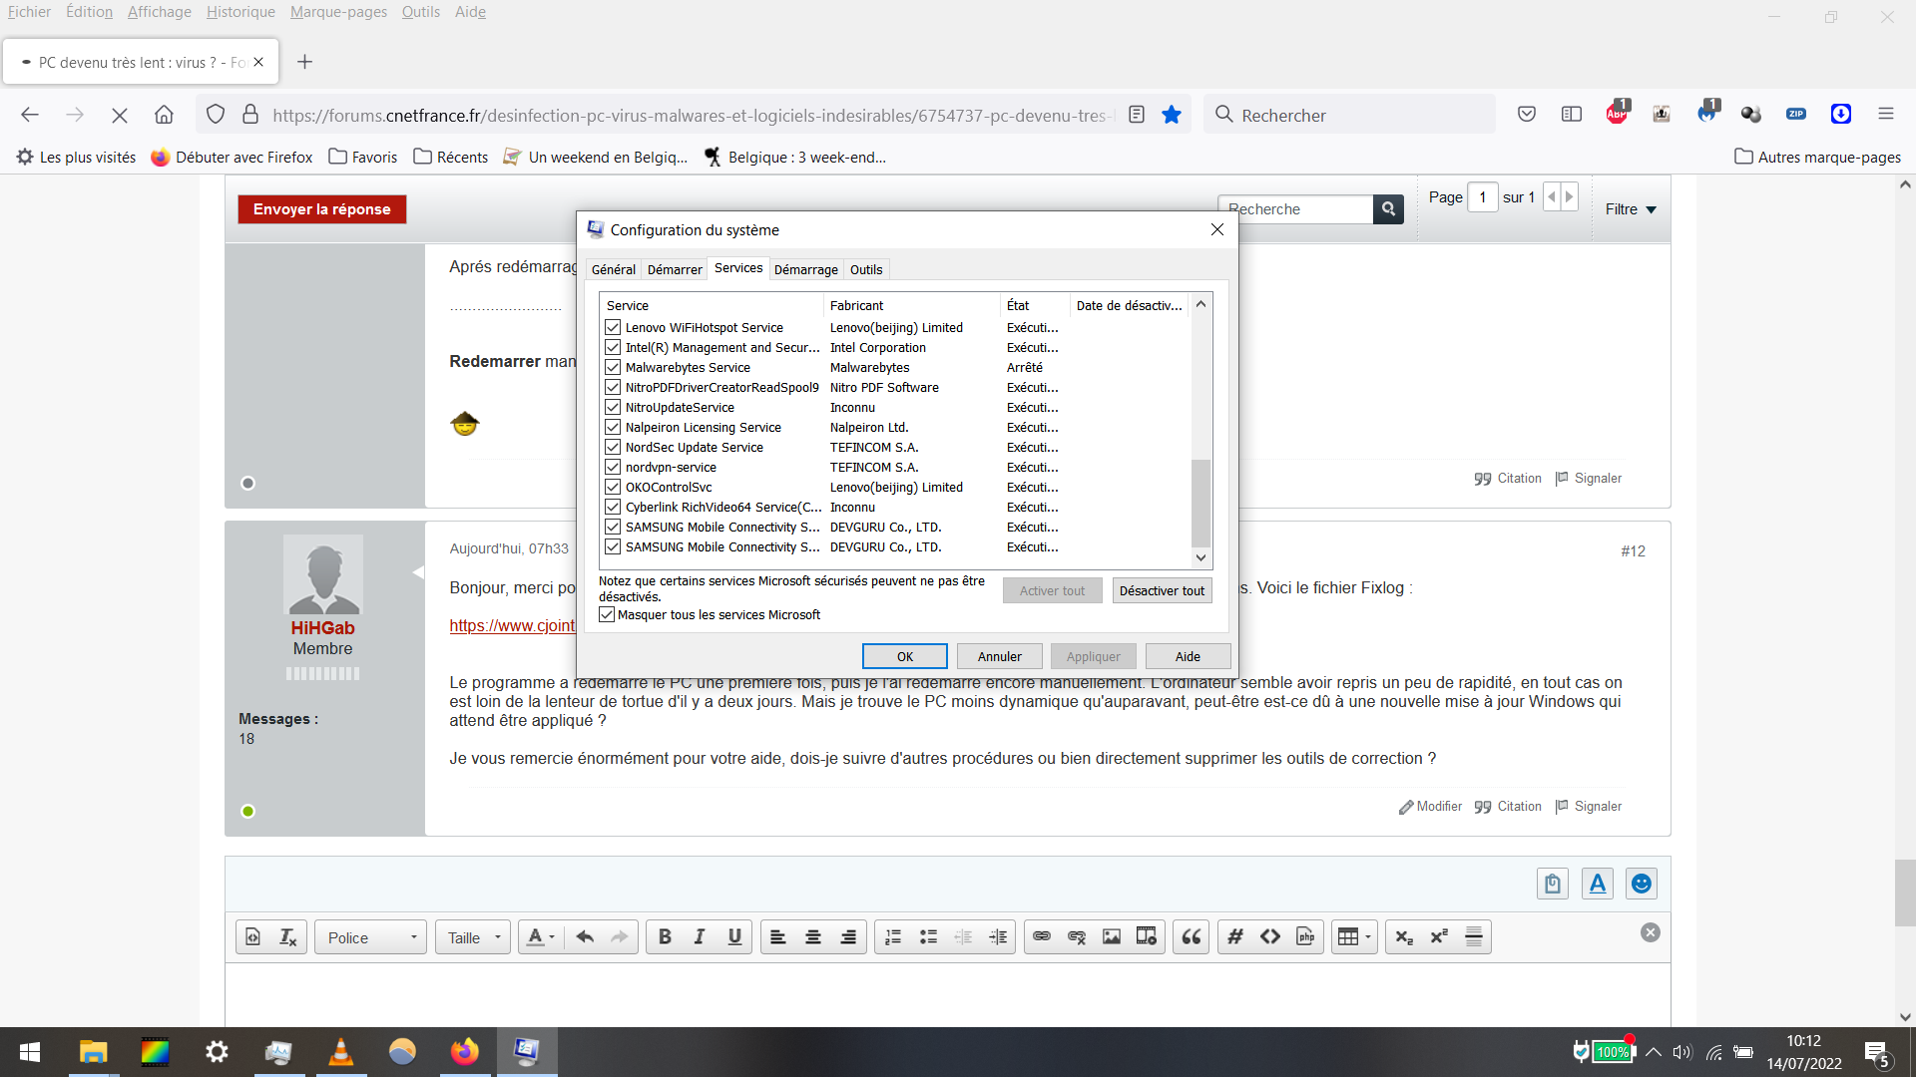Viewport: 1916px width, 1077px height.
Task: Toggle Masquer tous les services Microsoft
Action: (x=607, y=614)
